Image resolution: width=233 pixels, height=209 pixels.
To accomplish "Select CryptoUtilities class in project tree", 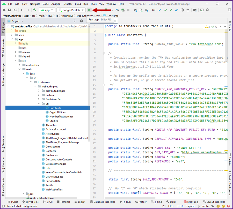I will click(x=57, y=112).
